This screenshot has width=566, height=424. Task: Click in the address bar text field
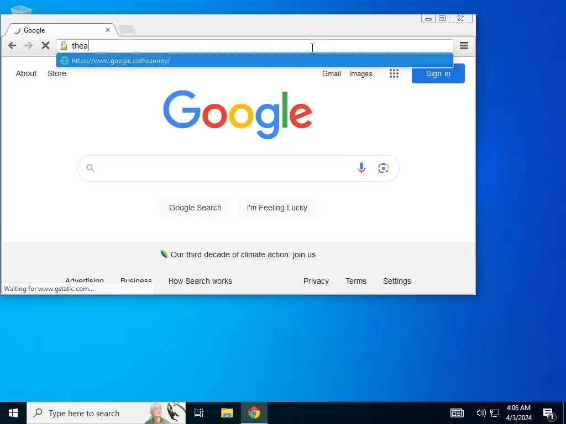pos(254,46)
